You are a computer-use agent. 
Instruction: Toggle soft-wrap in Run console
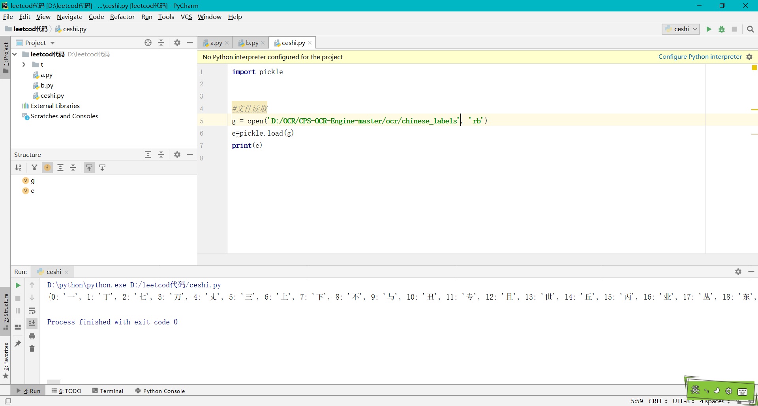[32, 311]
